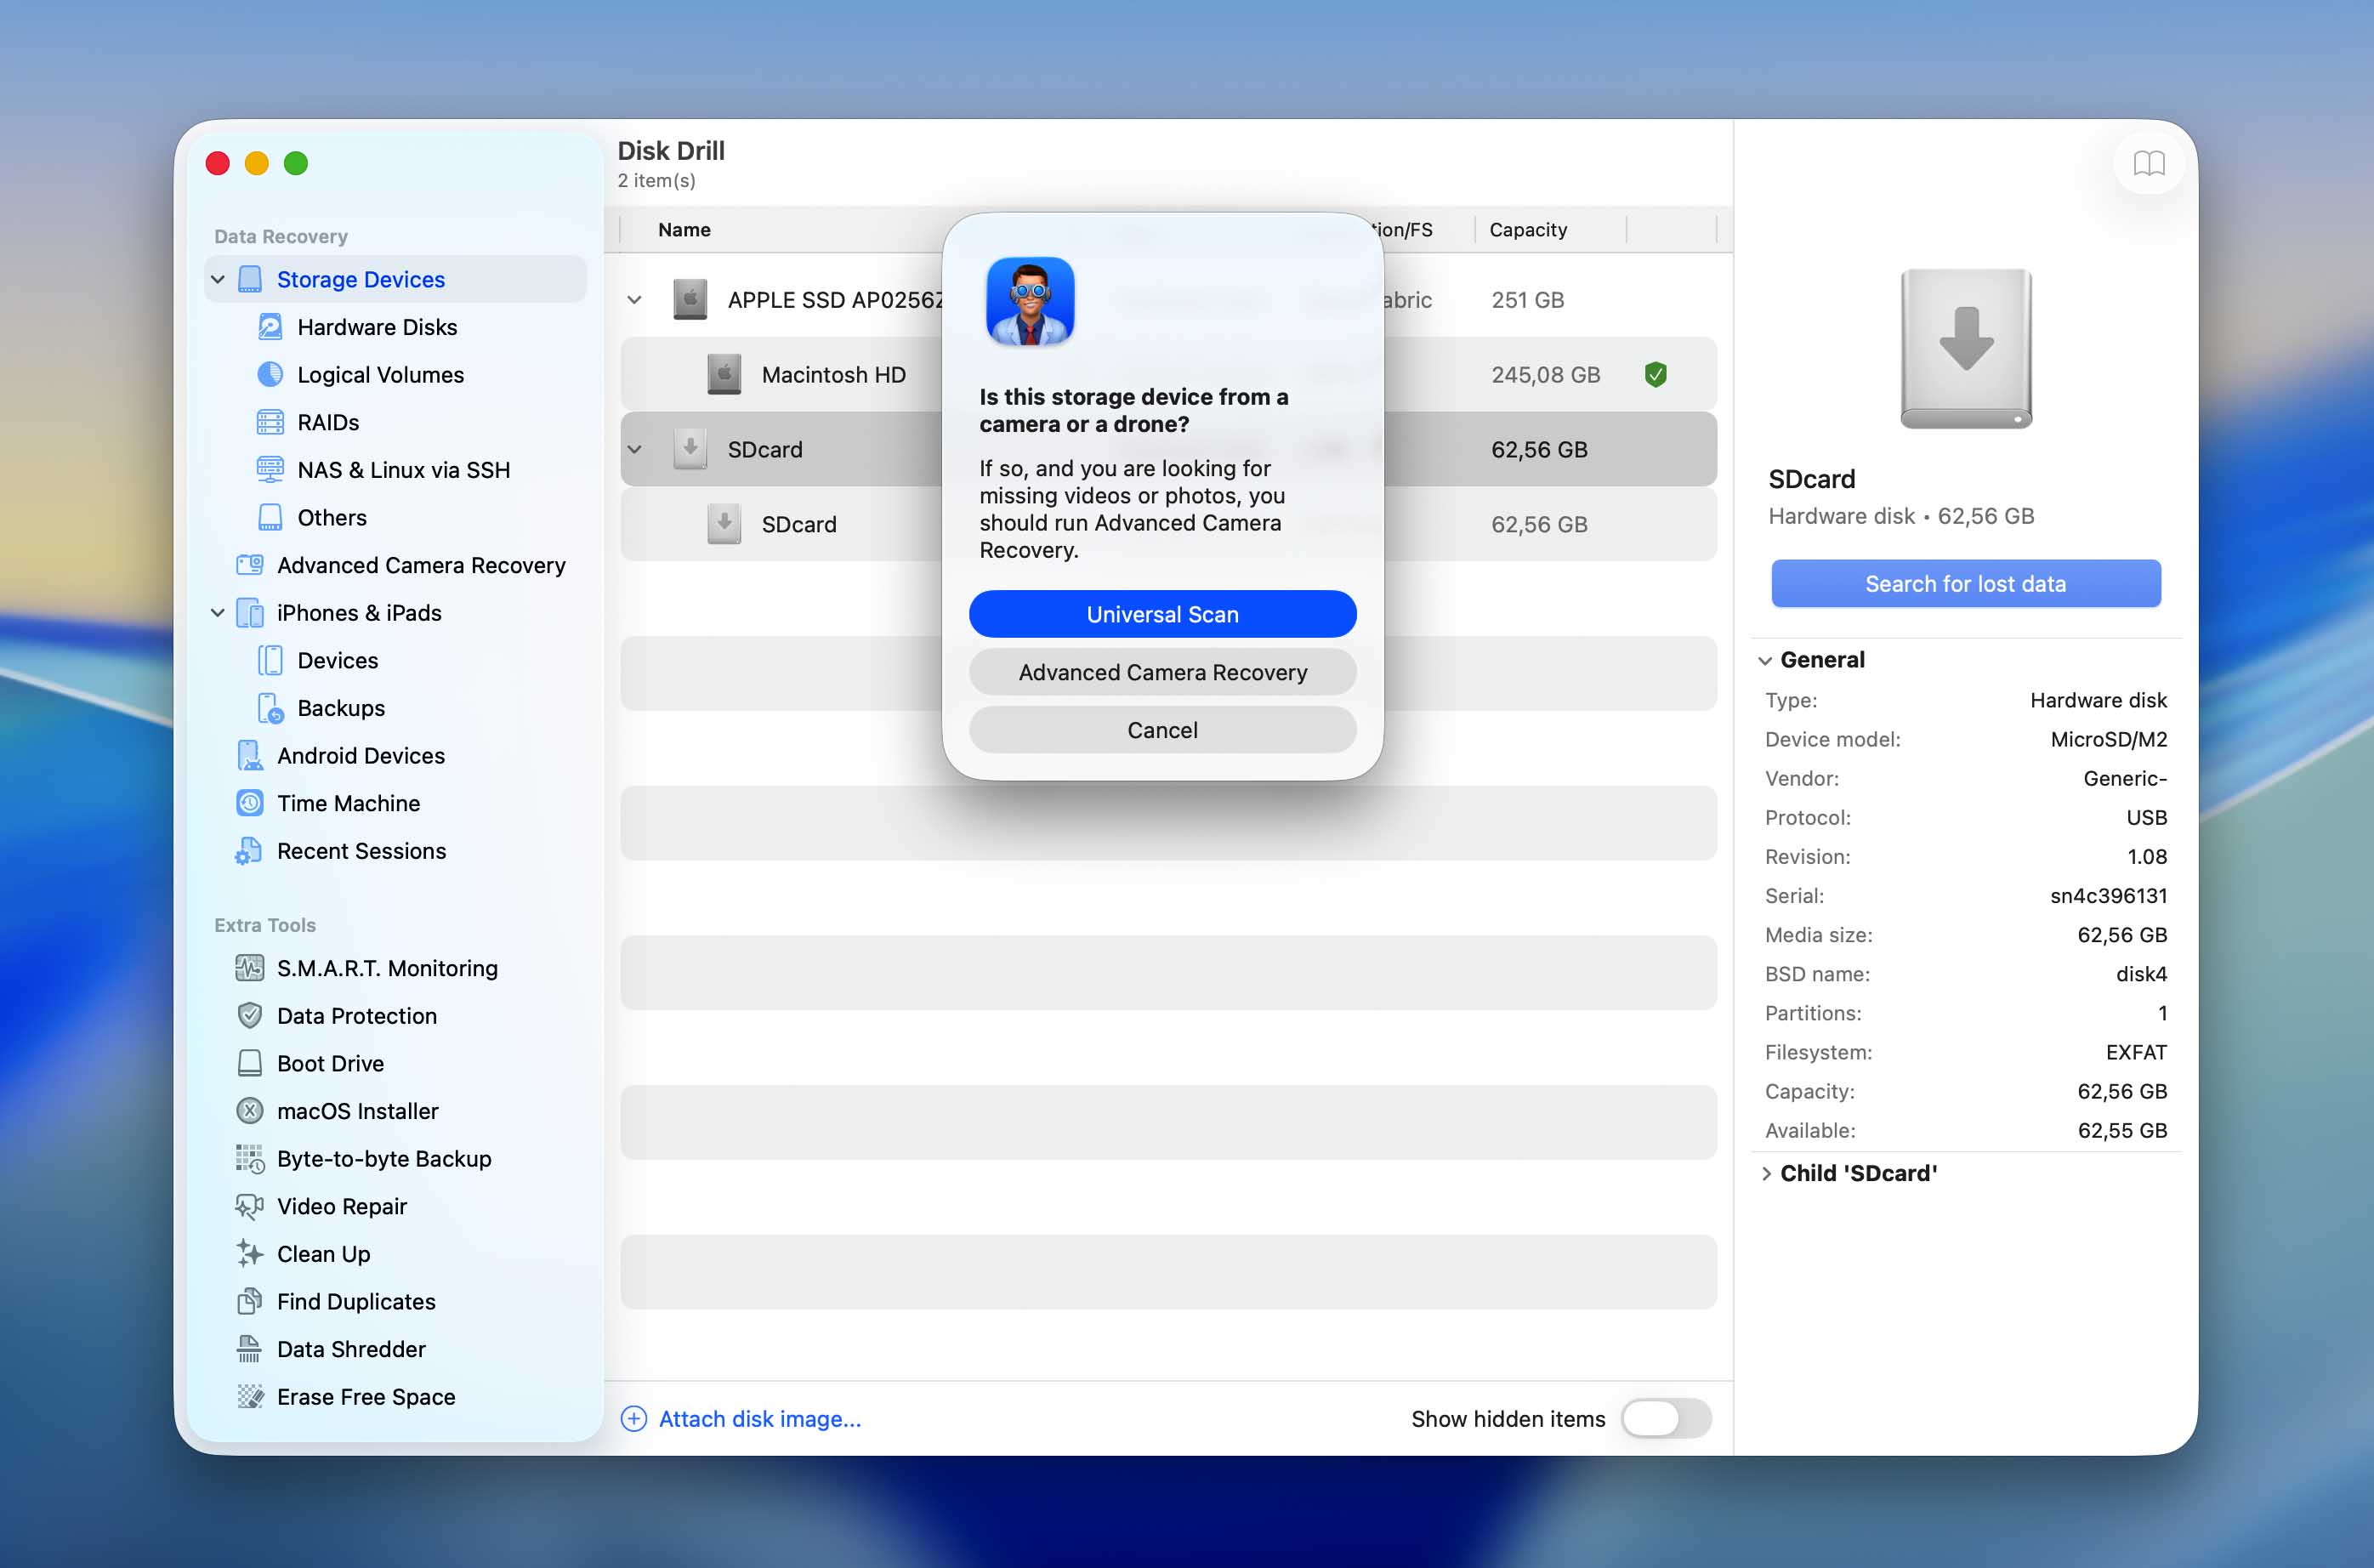Collapse the APPLE SSD disk row

pyautogui.click(x=635, y=300)
